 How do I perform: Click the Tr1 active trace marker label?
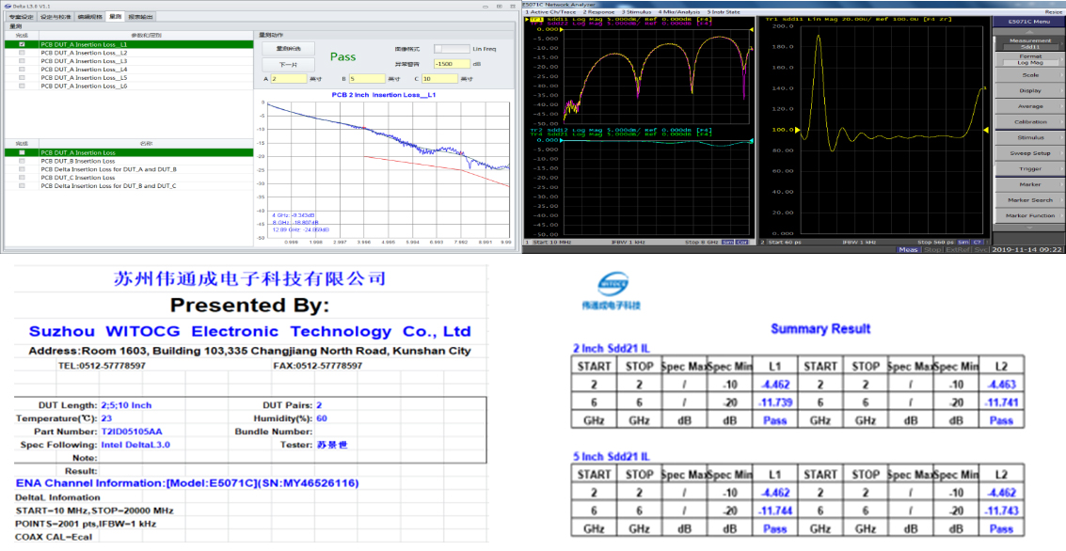pyautogui.click(x=536, y=20)
